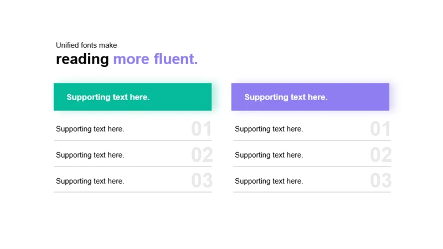Viewport: 443px width, 249px height.
Task: Click the divider line beneath green column's 01 row
Action: point(132,141)
